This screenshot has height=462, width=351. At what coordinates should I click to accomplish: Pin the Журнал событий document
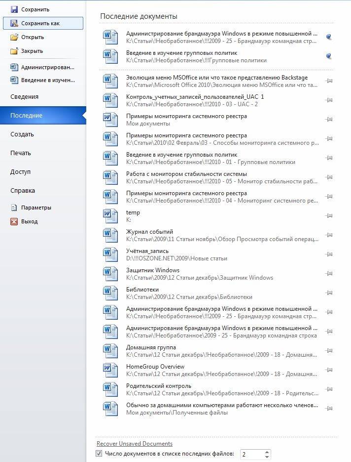329,235
